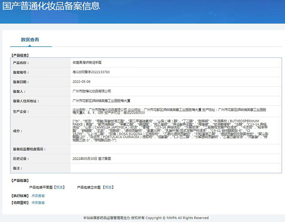285x222 pixels.
Task: Click the 生产企业 row label
Action: [x=21, y=112]
